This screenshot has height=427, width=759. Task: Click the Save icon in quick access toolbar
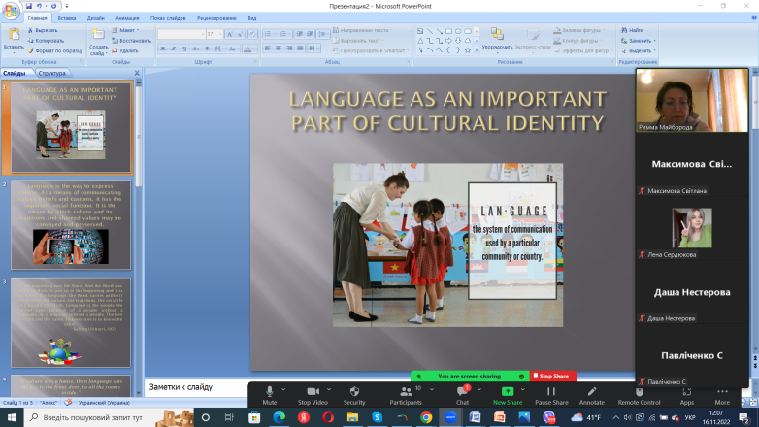(28, 6)
